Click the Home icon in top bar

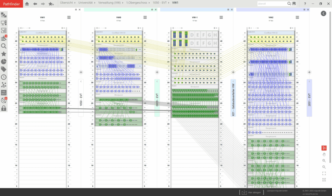pyautogui.click(x=27, y=4)
